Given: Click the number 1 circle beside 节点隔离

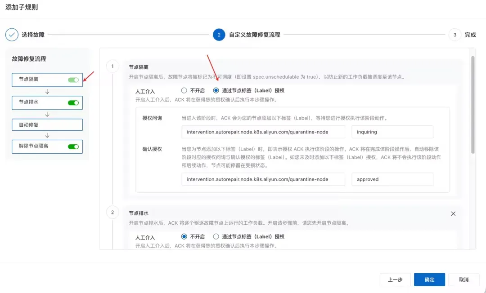Looking at the screenshot, I should click(x=112, y=66).
